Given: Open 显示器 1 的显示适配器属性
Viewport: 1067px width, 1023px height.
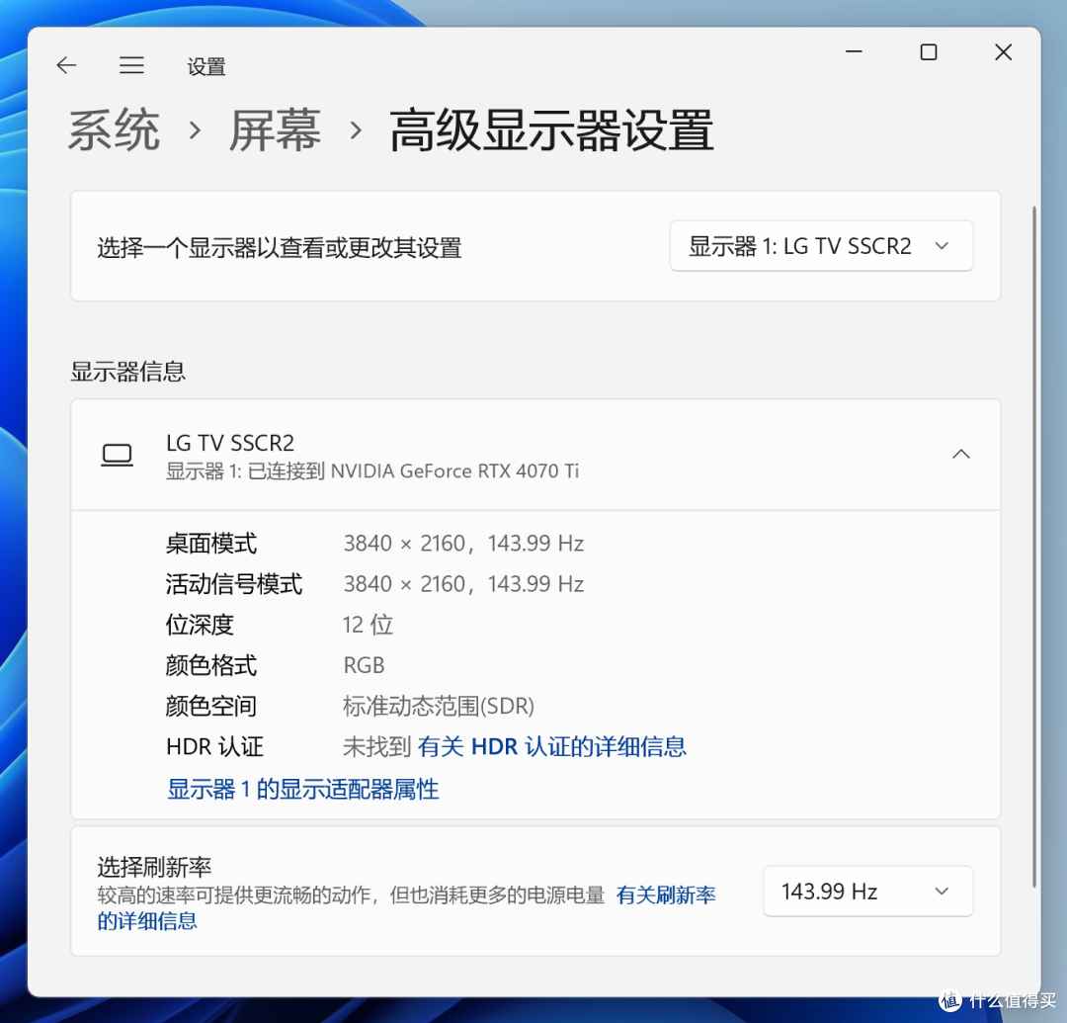Looking at the screenshot, I should point(301,789).
